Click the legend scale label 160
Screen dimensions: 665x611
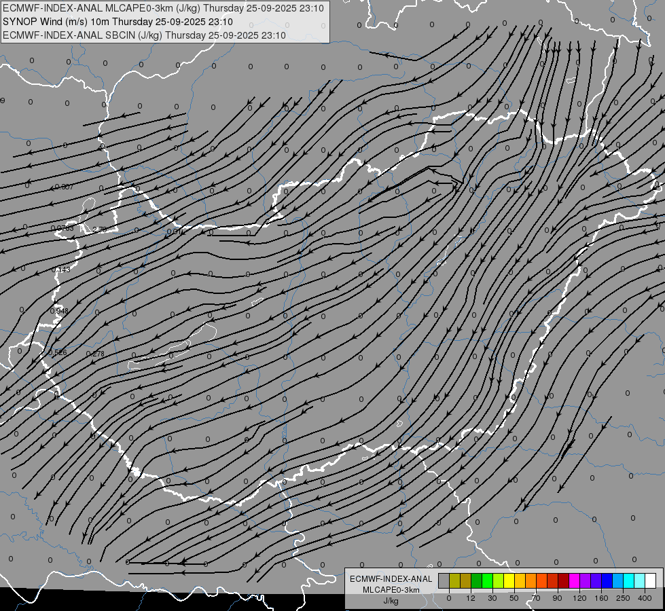(601, 598)
